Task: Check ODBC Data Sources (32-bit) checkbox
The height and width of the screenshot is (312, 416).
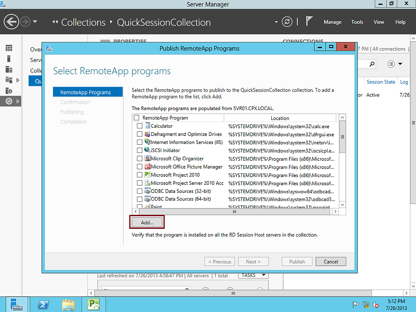Action: (x=140, y=191)
